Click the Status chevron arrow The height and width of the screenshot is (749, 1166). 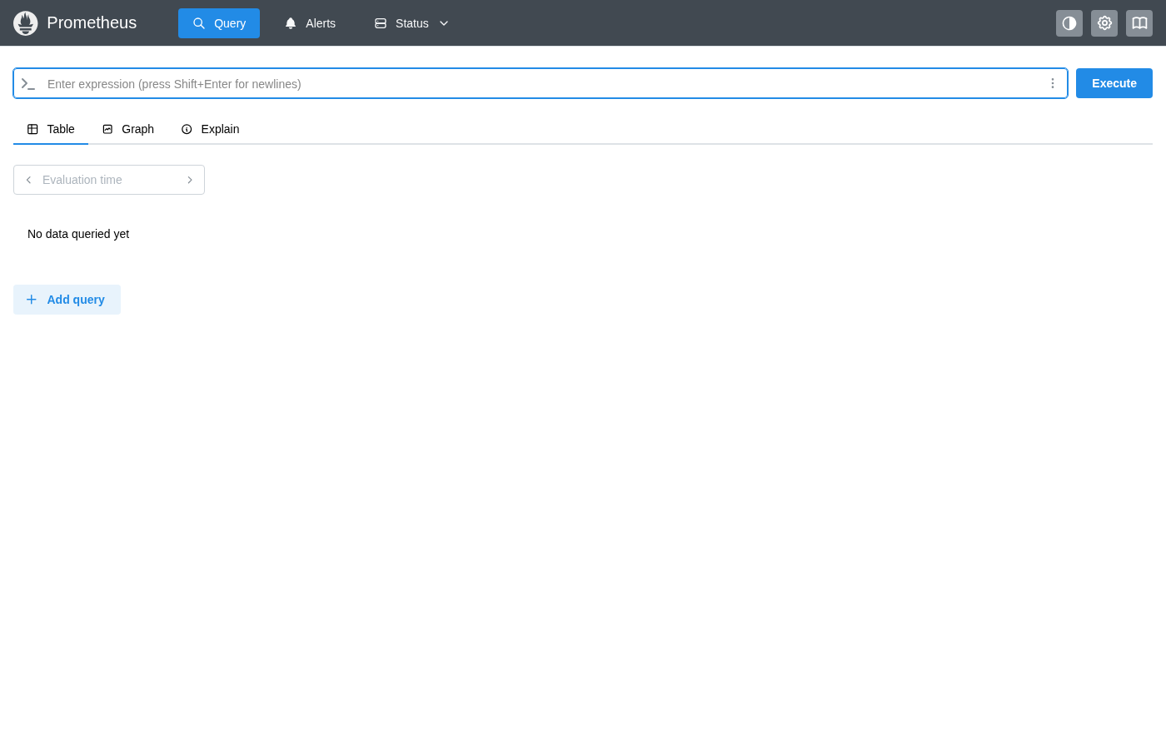(x=444, y=23)
